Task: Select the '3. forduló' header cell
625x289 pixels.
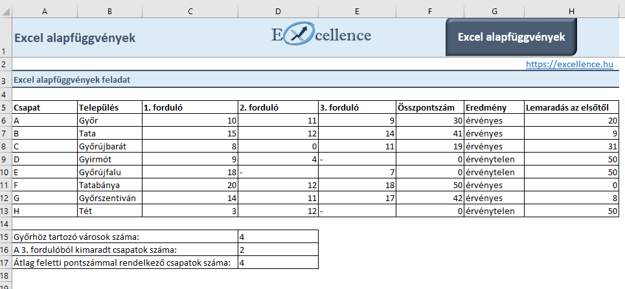Action: click(357, 107)
